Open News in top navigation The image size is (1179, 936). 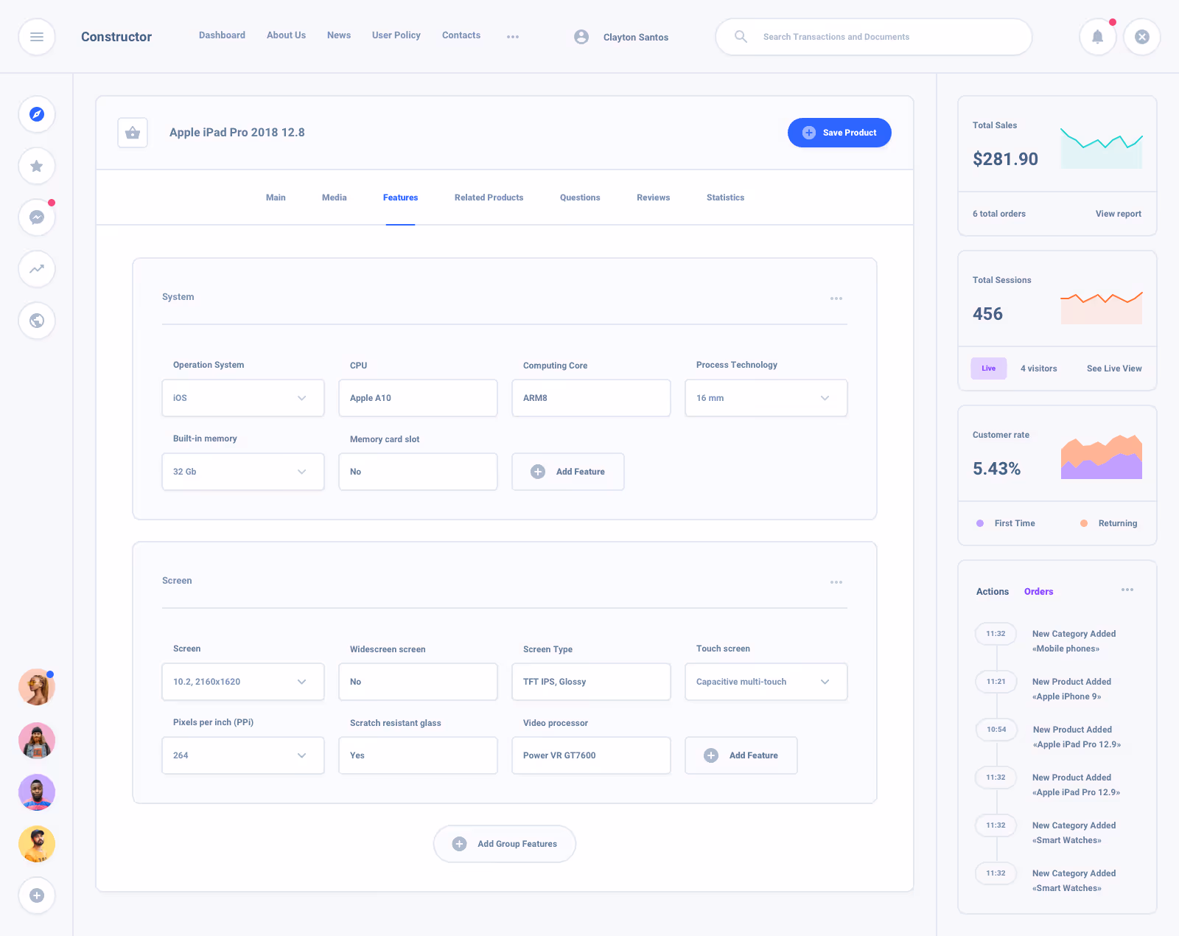(x=339, y=35)
